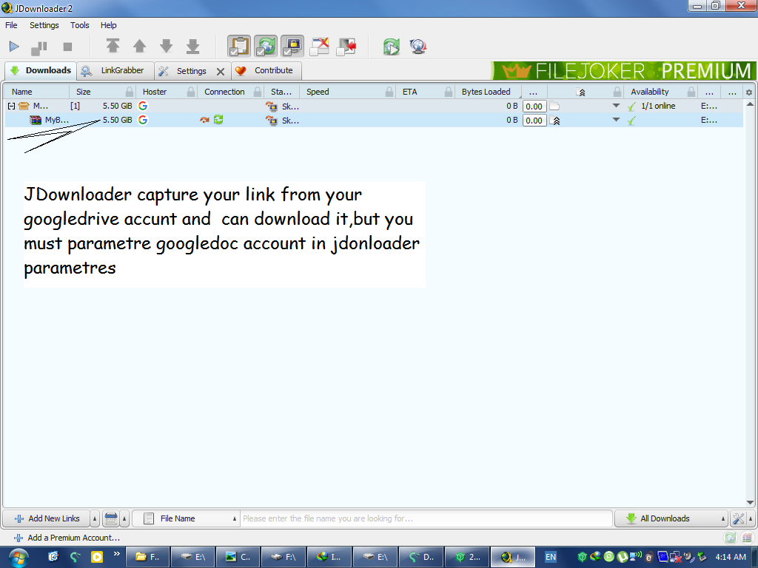Move selected item to bottom of list
758x568 pixels.
[193, 47]
